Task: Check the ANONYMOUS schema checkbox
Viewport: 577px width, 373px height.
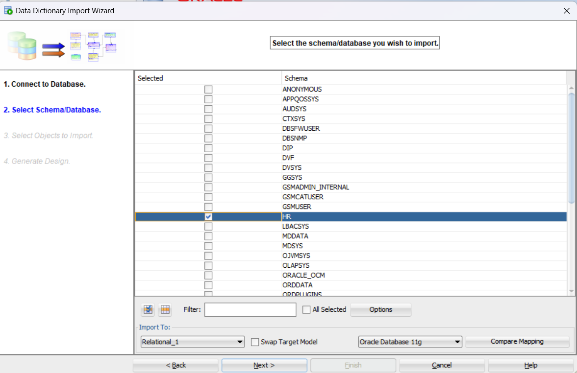Action: pyautogui.click(x=208, y=90)
